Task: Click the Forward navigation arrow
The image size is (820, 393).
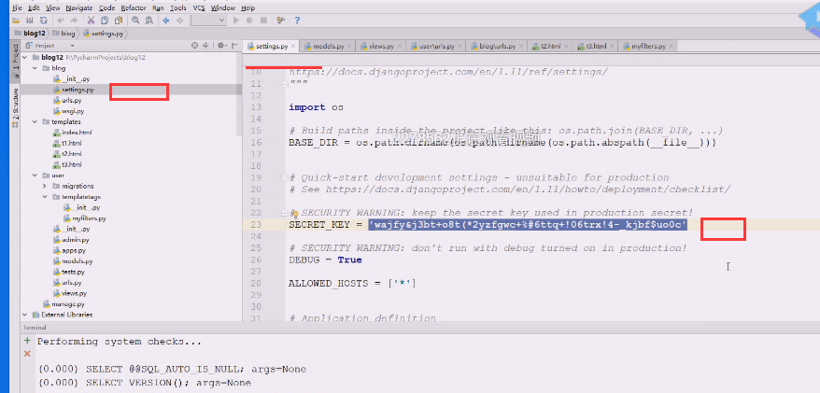Action: [x=180, y=21]
